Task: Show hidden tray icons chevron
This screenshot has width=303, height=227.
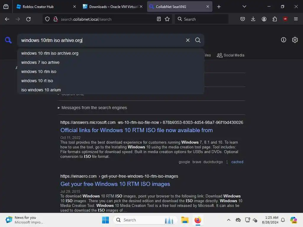Action: coord(229,220)
